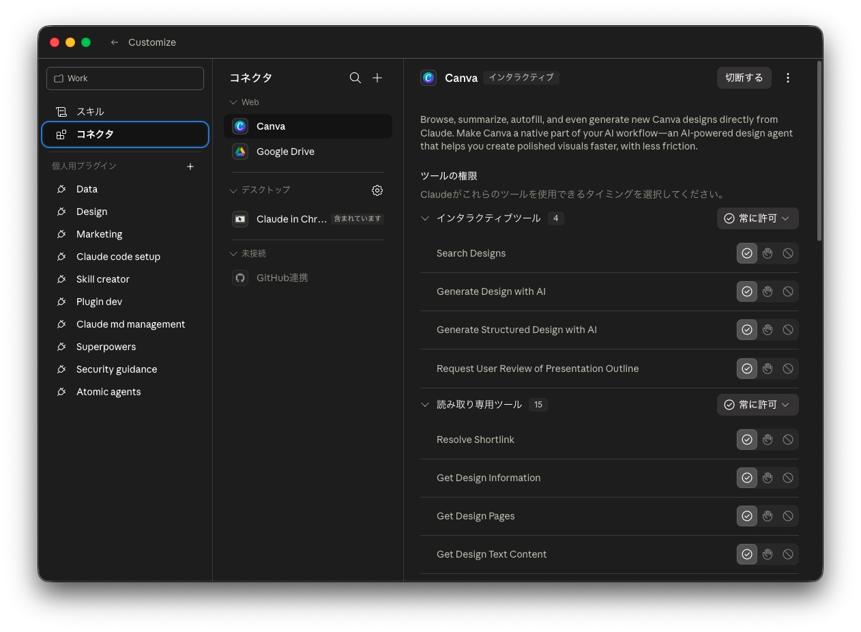Click the 含まれています badge
Viewport: 861px width, 632px height.
tap(357, 219)
